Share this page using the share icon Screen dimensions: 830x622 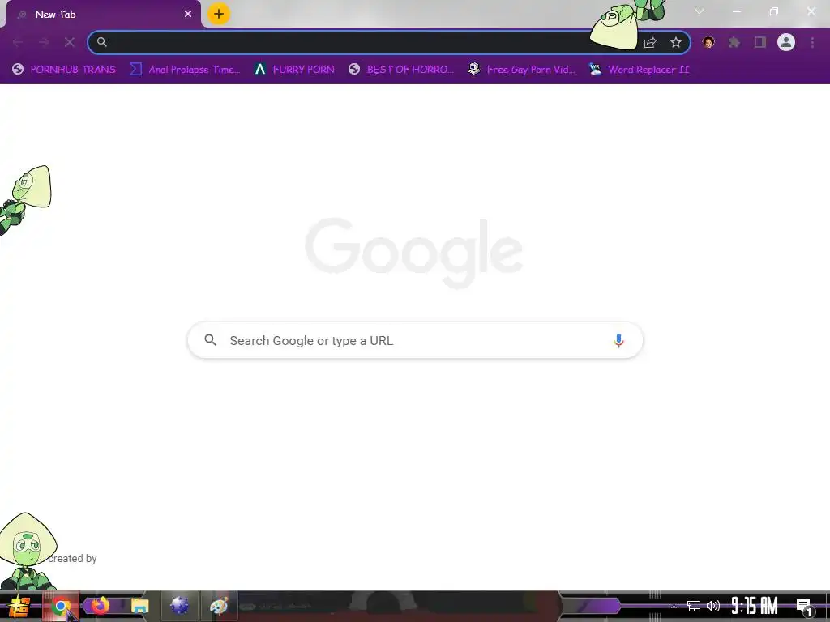pyautogui.click(x=650, y=43)
